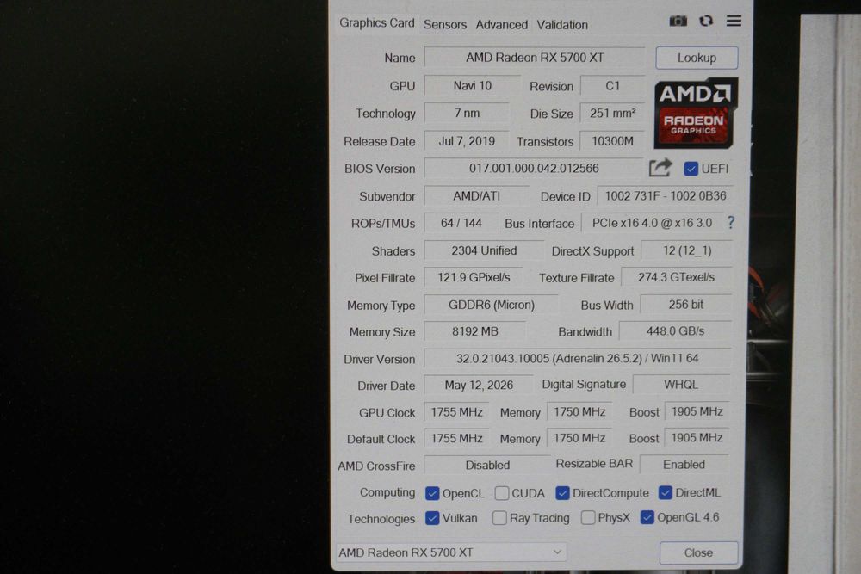Click the Memory Size value 8192 MB

474,331
